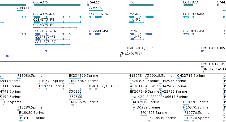
Task: Select the CG13833 gene glyph
Action: click(x=188, y=5)
